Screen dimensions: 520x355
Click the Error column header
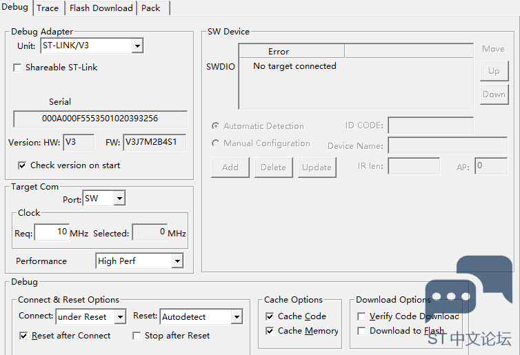pyautogui.click(x=292, y=52)
